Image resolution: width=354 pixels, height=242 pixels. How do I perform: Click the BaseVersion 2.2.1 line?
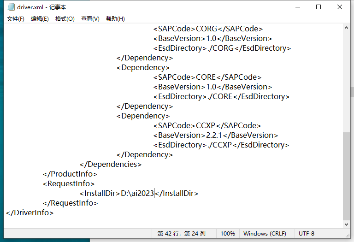click(216, 135)
